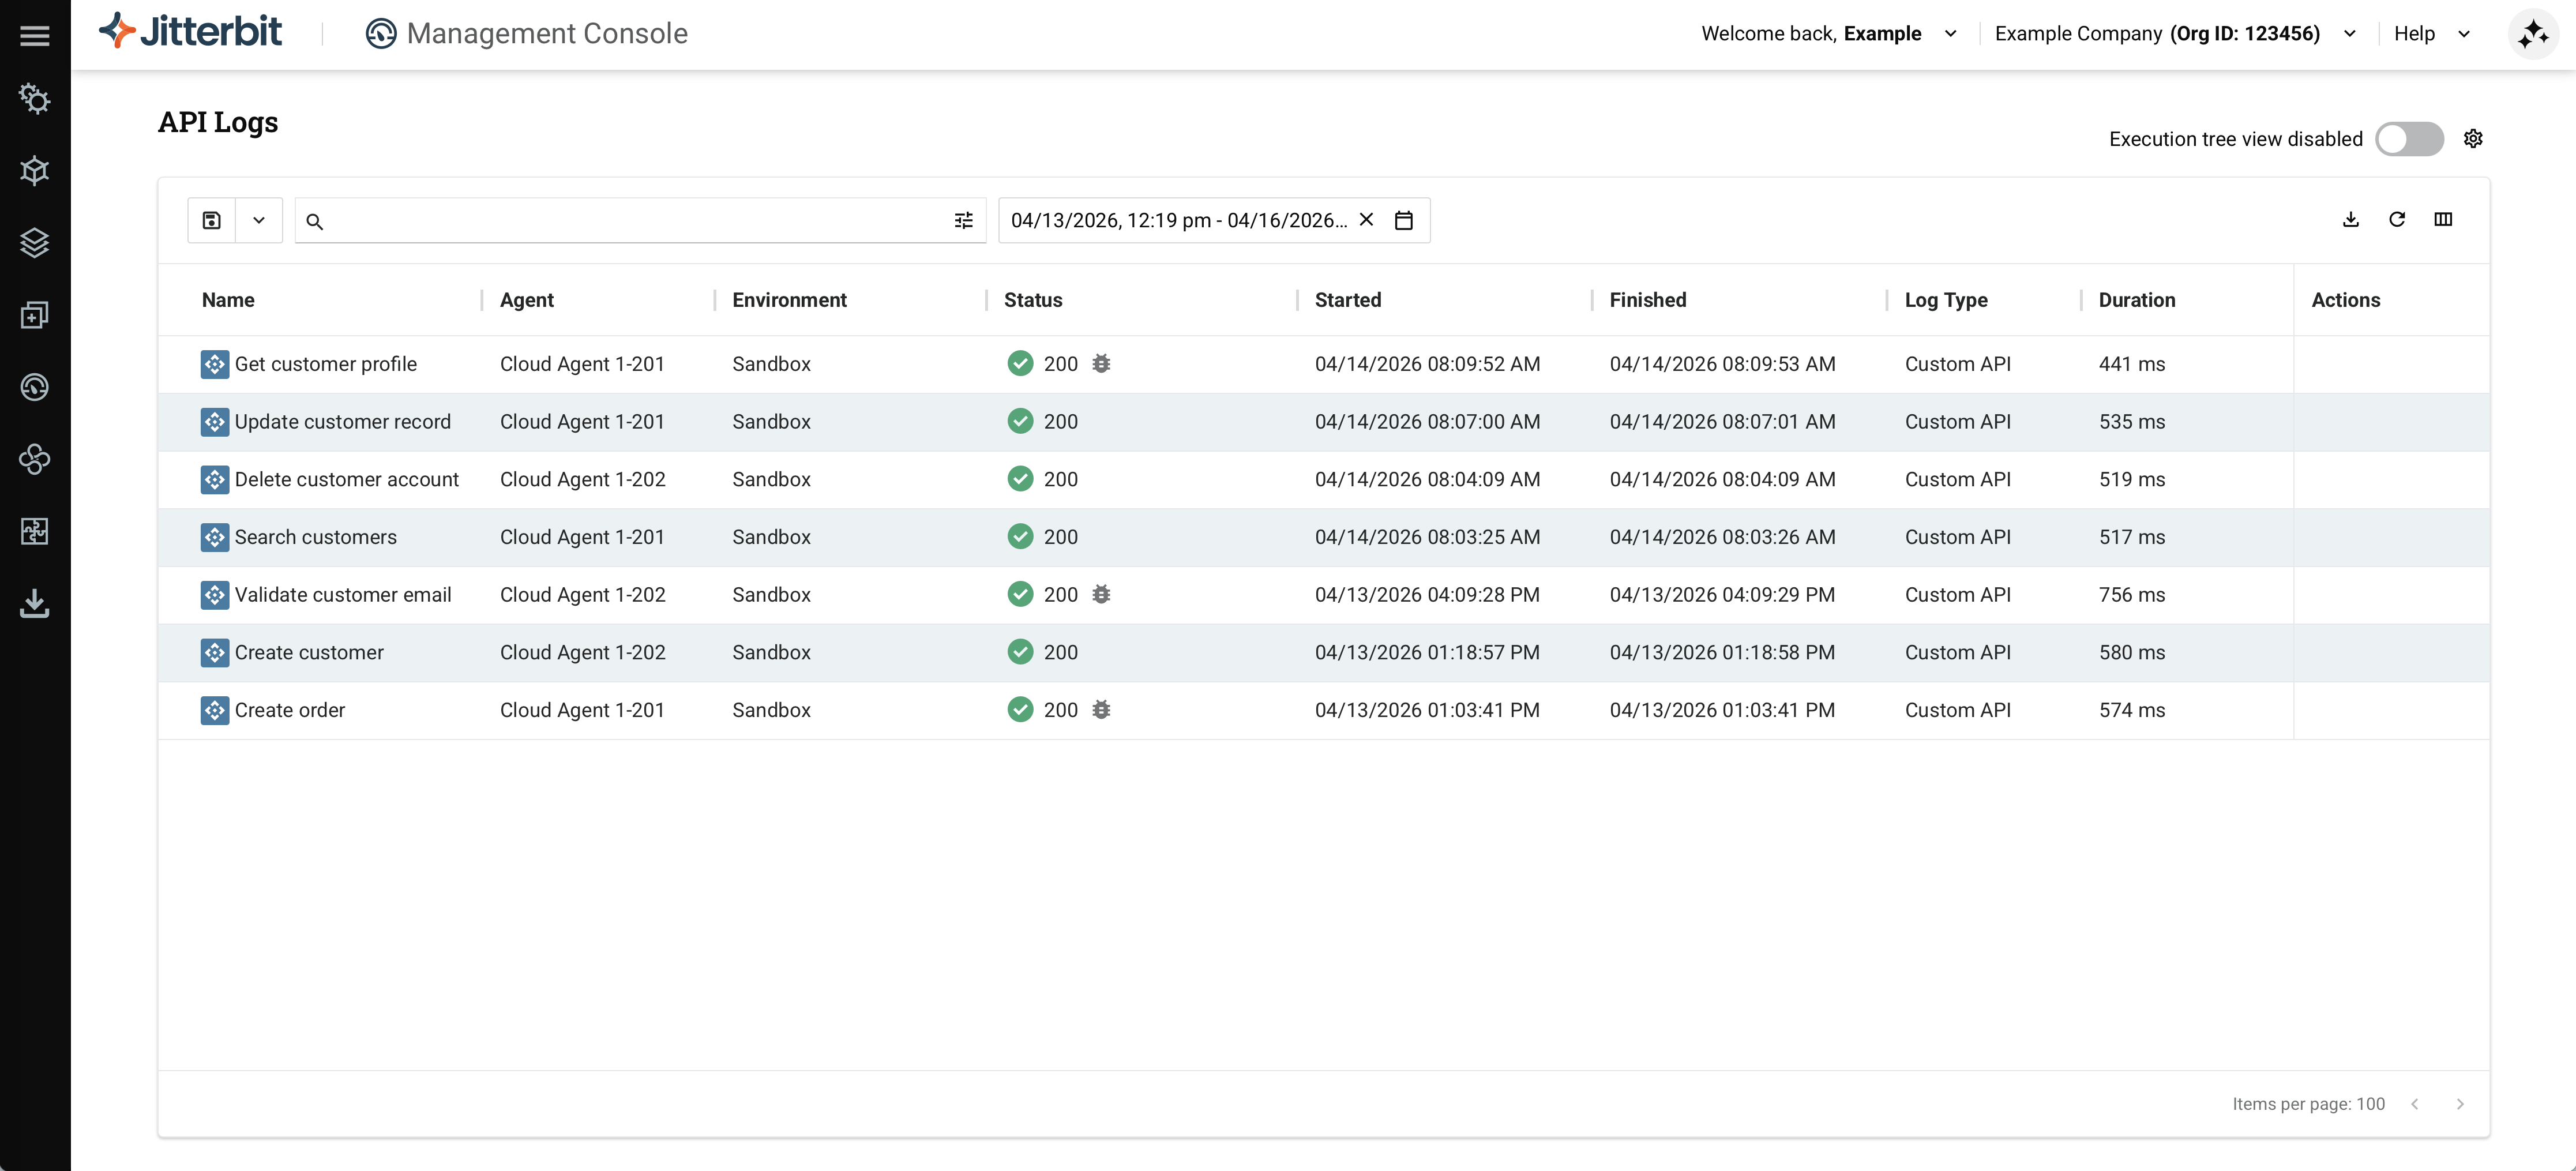
Task: Open the hamburger navigation menu
Action: click(x=35, y=35)
